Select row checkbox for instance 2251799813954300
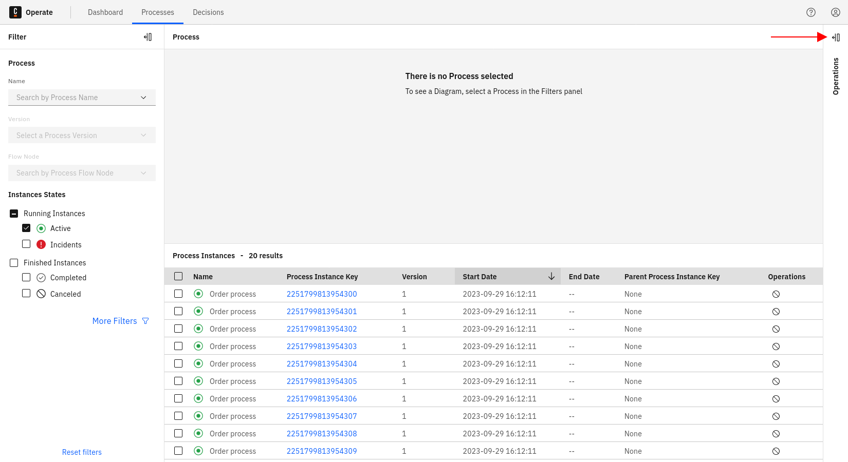The image size is (848, 462). click(x=178, y=294)
